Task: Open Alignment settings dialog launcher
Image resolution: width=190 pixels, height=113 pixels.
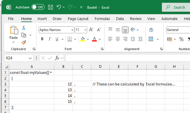Action: (x=161, y=49)
